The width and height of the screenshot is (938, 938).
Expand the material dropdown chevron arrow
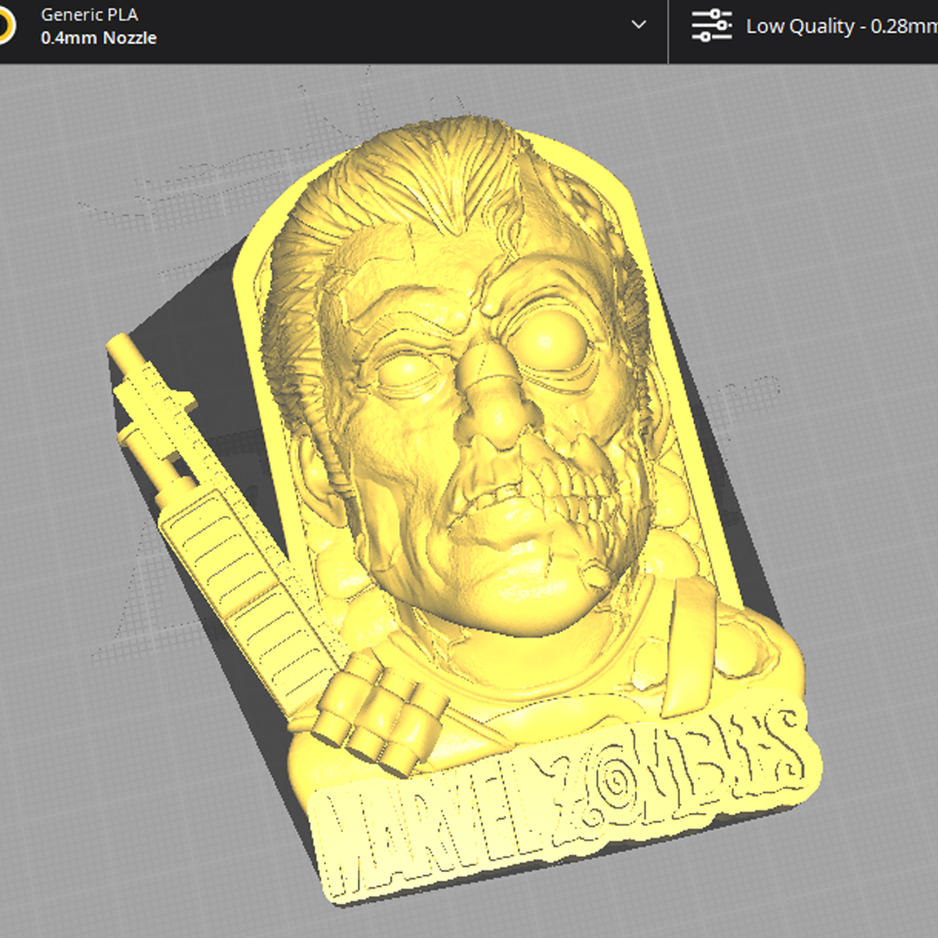click(x=639, y=25)
